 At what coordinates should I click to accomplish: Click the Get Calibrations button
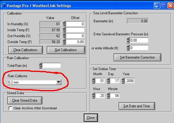click(66, 50)
